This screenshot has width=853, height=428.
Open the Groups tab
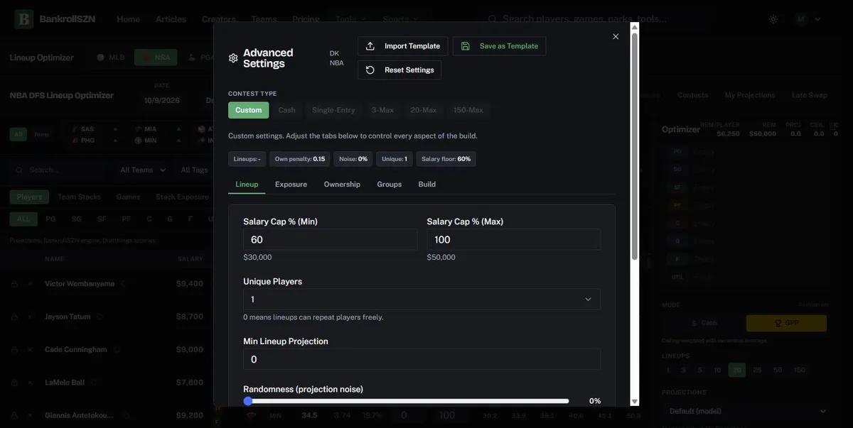click(x=389, y=185)
